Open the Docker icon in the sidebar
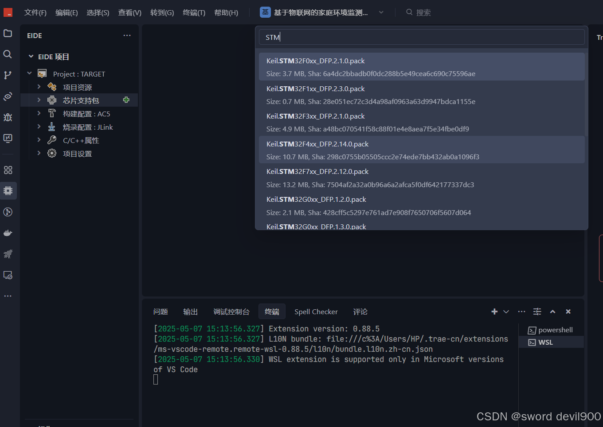This screenshot has height=427, width=603. 7,233
